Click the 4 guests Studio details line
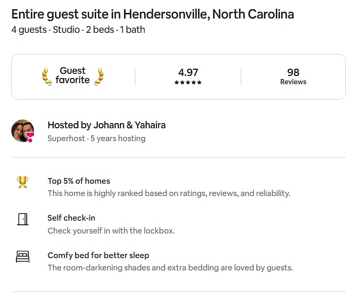The width and height of the screenshot is (355, 294). click(78, 30)
